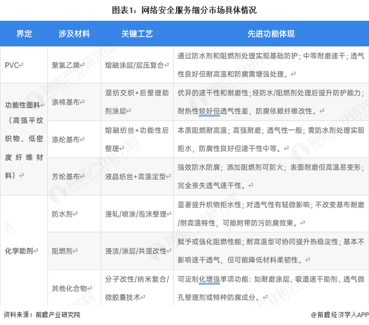This screenshot has width=369, height=325.
Task: Select the 先进功能体现 column header
Action: tap(271, 34)
